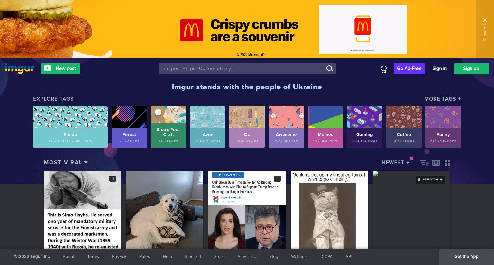Toggle the feed filter options icon
The height and width of the screenshot is (265, 494).
tap(424, 163)
